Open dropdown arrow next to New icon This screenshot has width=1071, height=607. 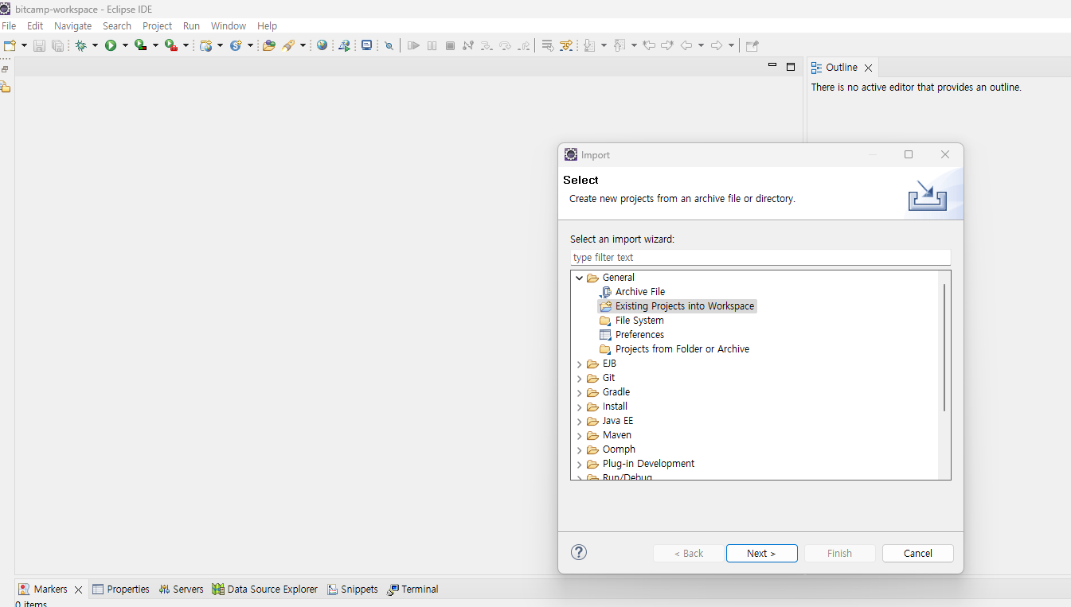click(x=24, y=45)
